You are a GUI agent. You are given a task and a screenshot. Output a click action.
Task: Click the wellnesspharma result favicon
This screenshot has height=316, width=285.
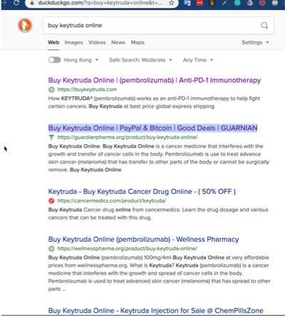coord(51,248)
